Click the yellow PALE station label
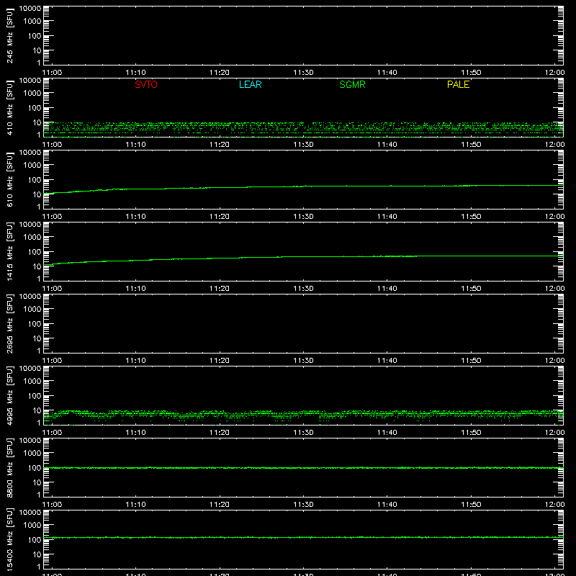This screenshot has width=576, height=576. point(458,84)
